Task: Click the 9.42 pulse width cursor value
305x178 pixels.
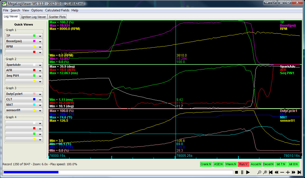Action: pos(179,100)
